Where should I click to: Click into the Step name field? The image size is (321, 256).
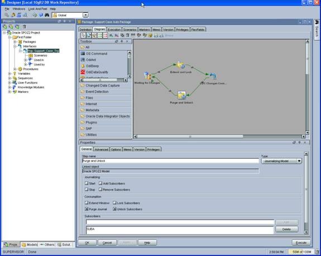170,160
